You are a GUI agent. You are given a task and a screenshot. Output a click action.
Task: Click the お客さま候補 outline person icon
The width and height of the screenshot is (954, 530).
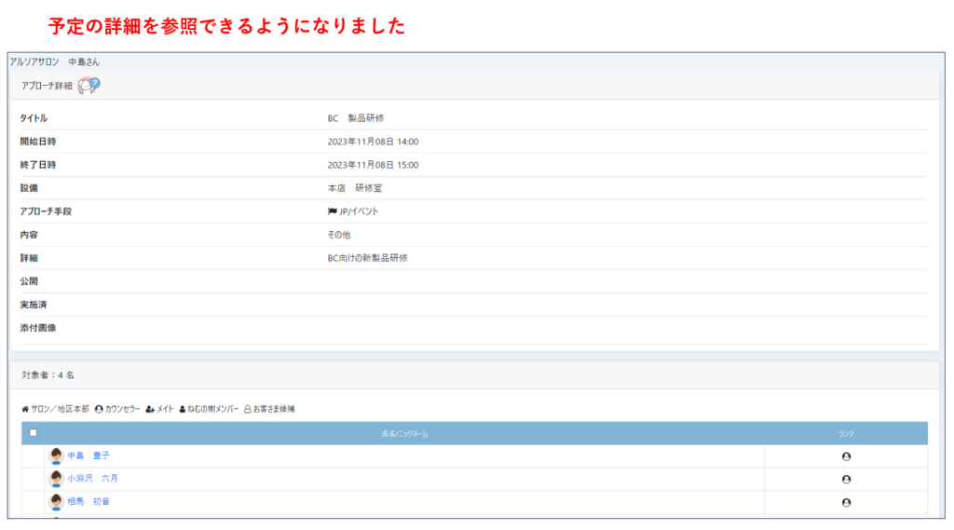click(248, 409)
